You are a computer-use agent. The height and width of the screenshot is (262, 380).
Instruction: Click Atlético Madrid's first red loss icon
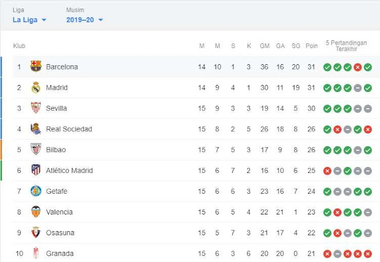[x=327, y=171]
